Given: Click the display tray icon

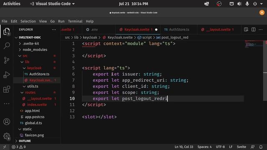Looking at the screenshot, I should coord(207,4).
